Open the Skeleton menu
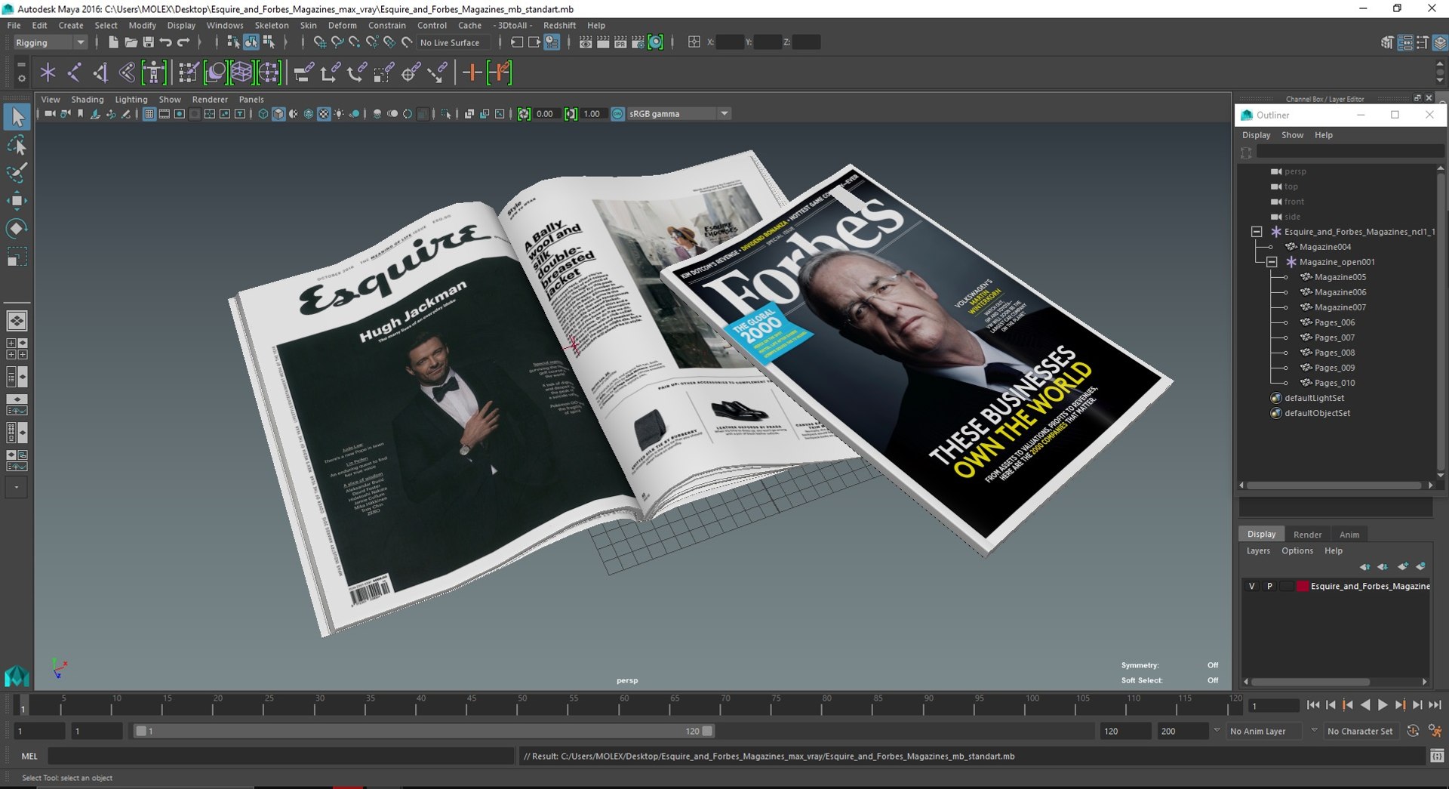This screenshot has width=1449, height=789. 272,25
